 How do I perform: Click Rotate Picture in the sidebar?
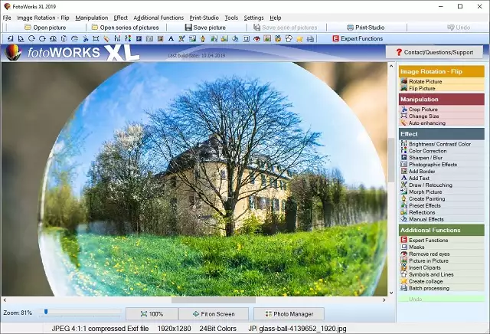[425, 81]
